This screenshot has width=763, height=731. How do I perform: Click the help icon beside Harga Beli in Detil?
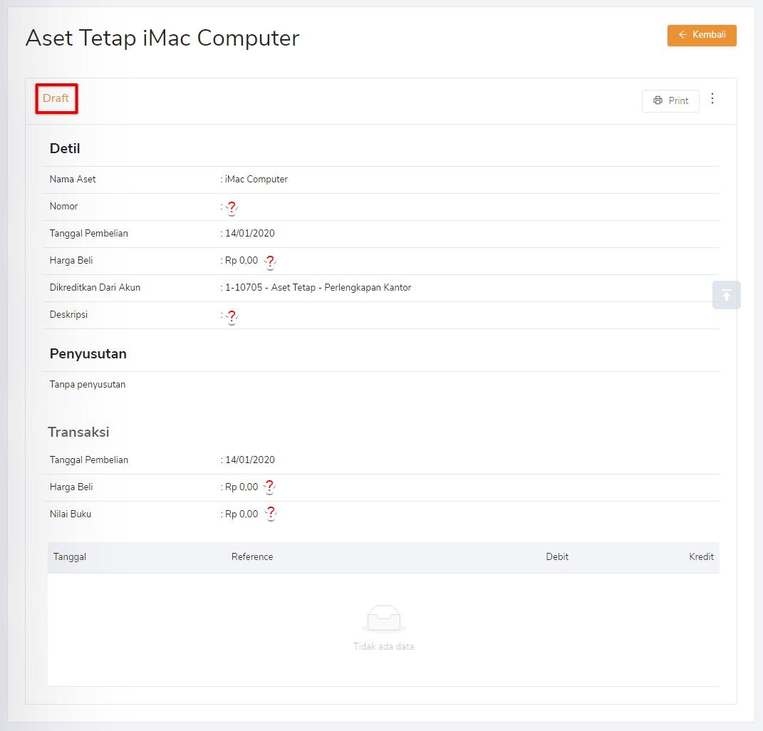pos(270,262)
